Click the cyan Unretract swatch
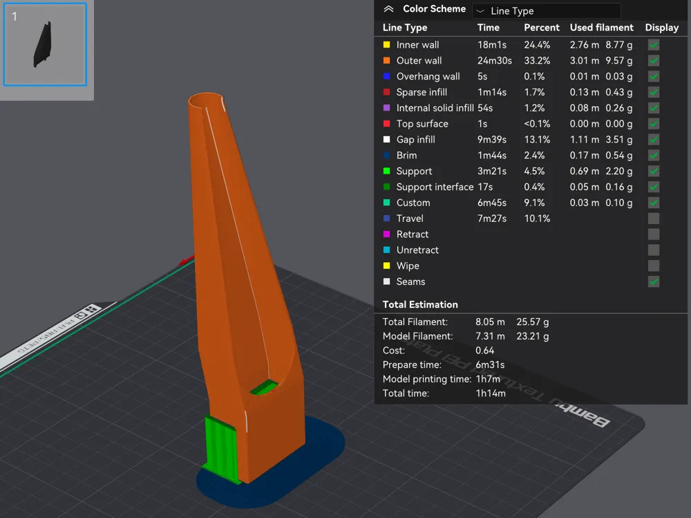 click(x=386, y=250)
